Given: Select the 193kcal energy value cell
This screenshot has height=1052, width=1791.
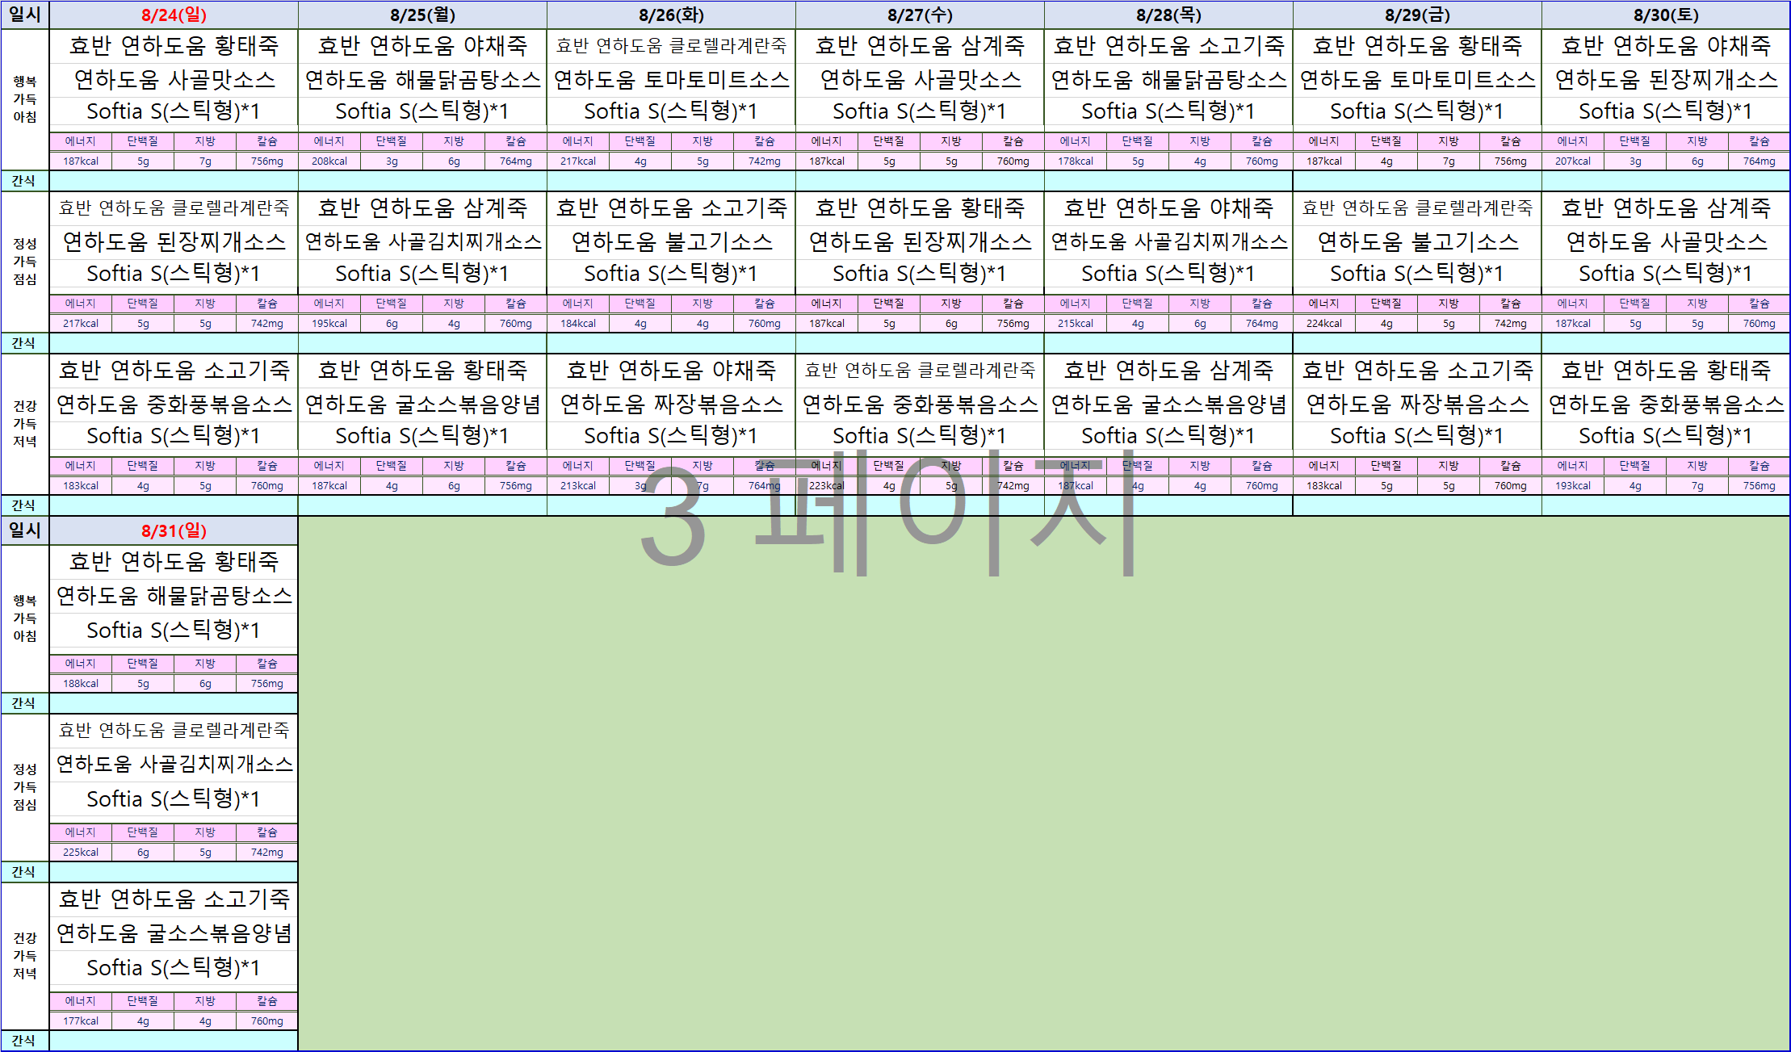Looking at the screenshot, I should pos(1573,486).
